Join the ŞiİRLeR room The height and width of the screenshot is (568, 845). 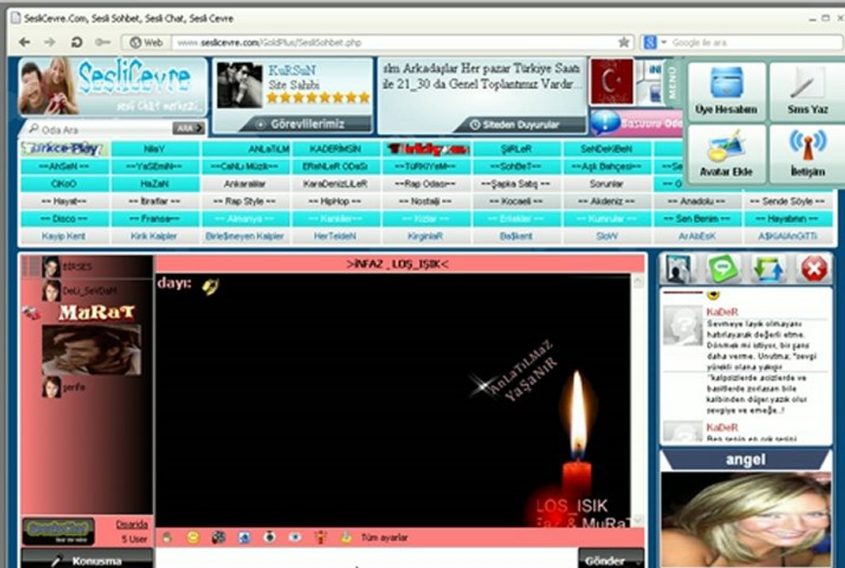click(x=516, y=149)
